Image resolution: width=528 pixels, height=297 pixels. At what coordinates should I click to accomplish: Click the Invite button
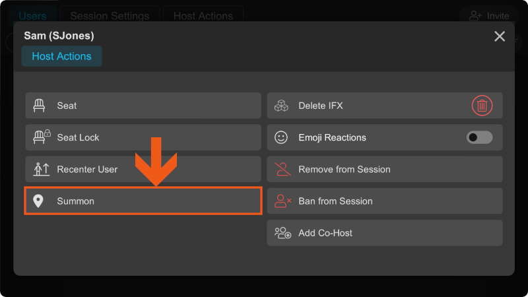coord(489,16)
